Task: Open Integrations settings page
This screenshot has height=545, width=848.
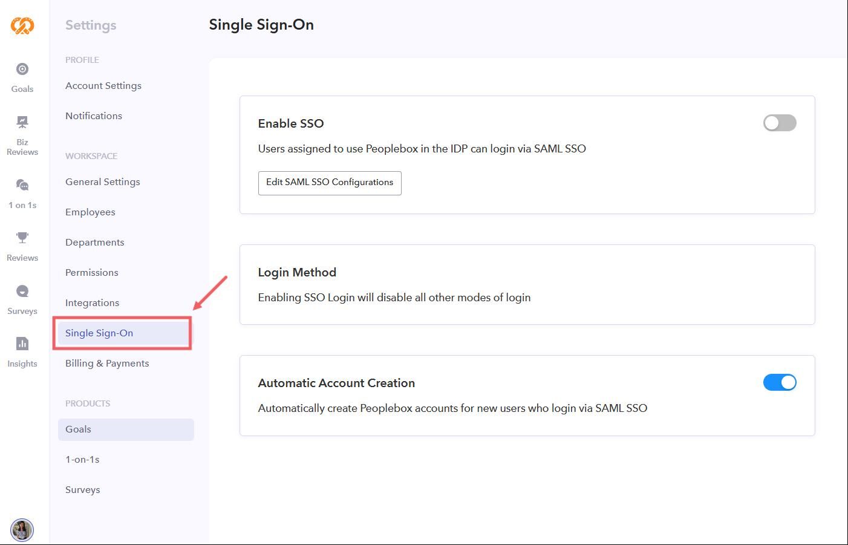Action: (93, 303)
